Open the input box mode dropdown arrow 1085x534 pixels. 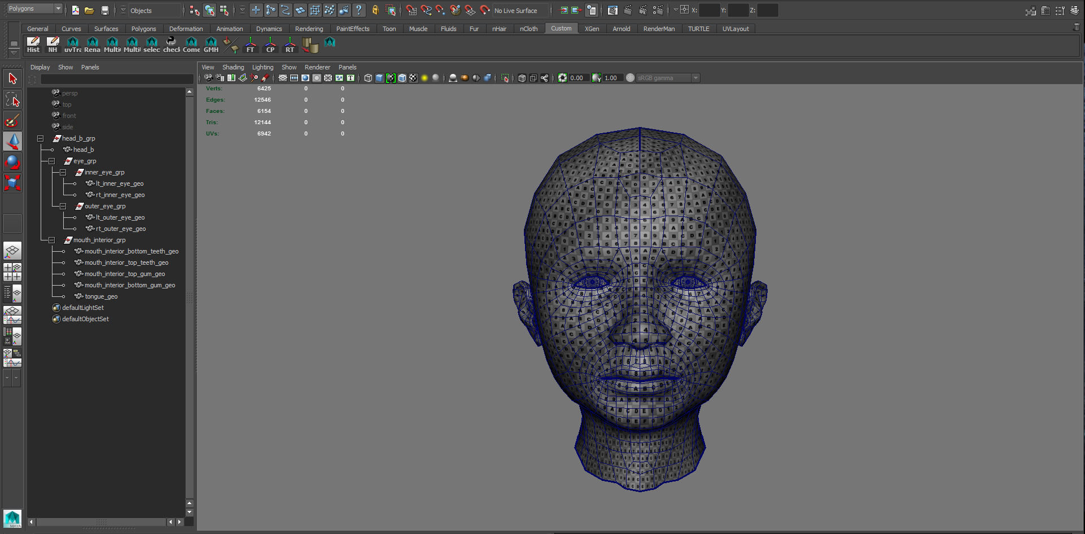(x=676, y=10)
